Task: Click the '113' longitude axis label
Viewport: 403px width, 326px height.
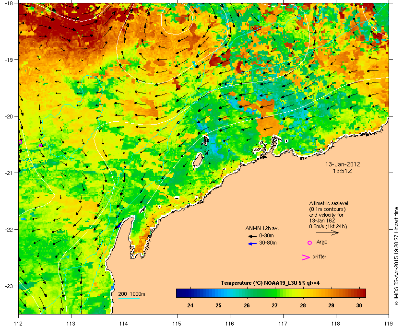Action: (x=71, y=323)
